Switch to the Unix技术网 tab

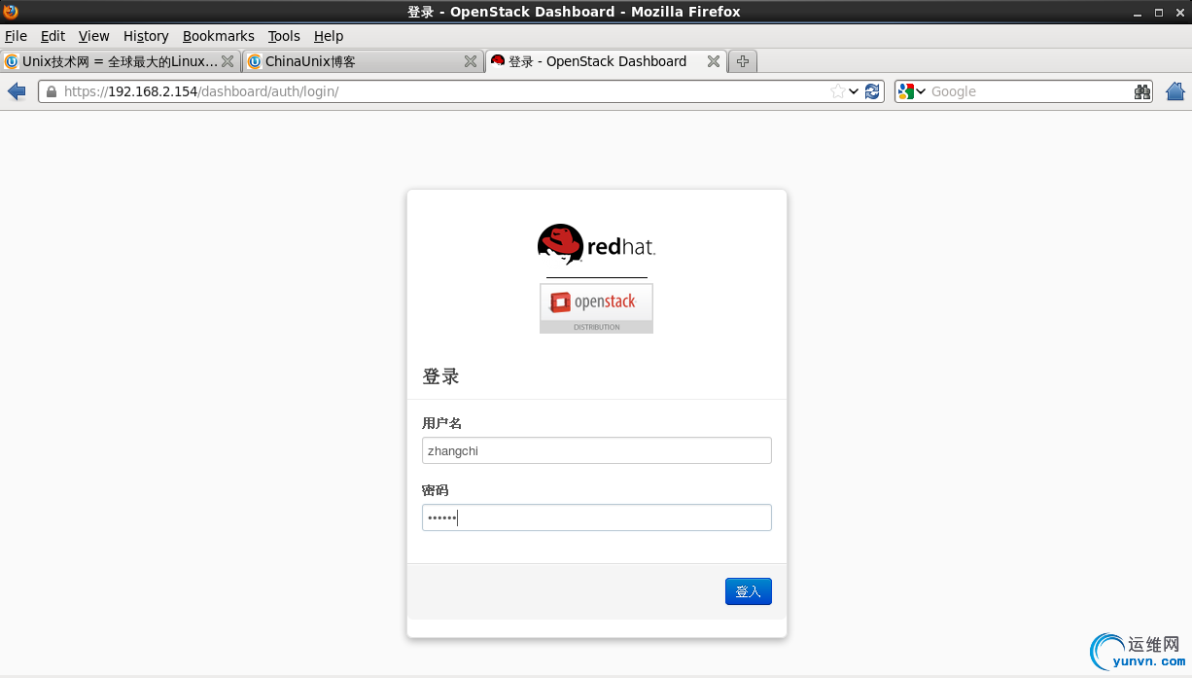(121, 61)
